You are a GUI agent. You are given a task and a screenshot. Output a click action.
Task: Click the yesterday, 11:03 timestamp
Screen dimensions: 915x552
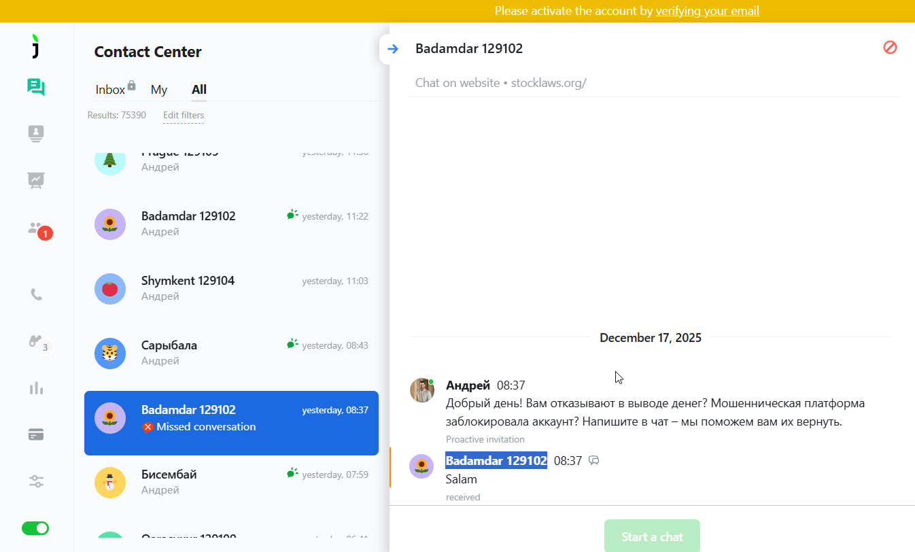[x=335, y=281]
